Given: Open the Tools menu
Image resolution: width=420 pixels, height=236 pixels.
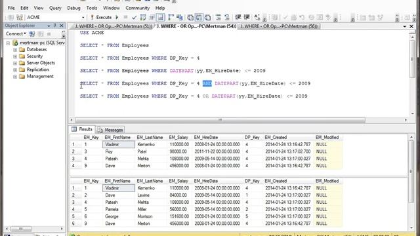Looking at the screenshot, I should 92,8.
